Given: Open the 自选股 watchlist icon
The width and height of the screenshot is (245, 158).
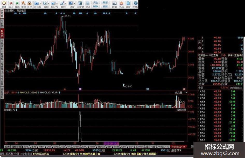Looking at the screenshot, I should coord(37,3).
